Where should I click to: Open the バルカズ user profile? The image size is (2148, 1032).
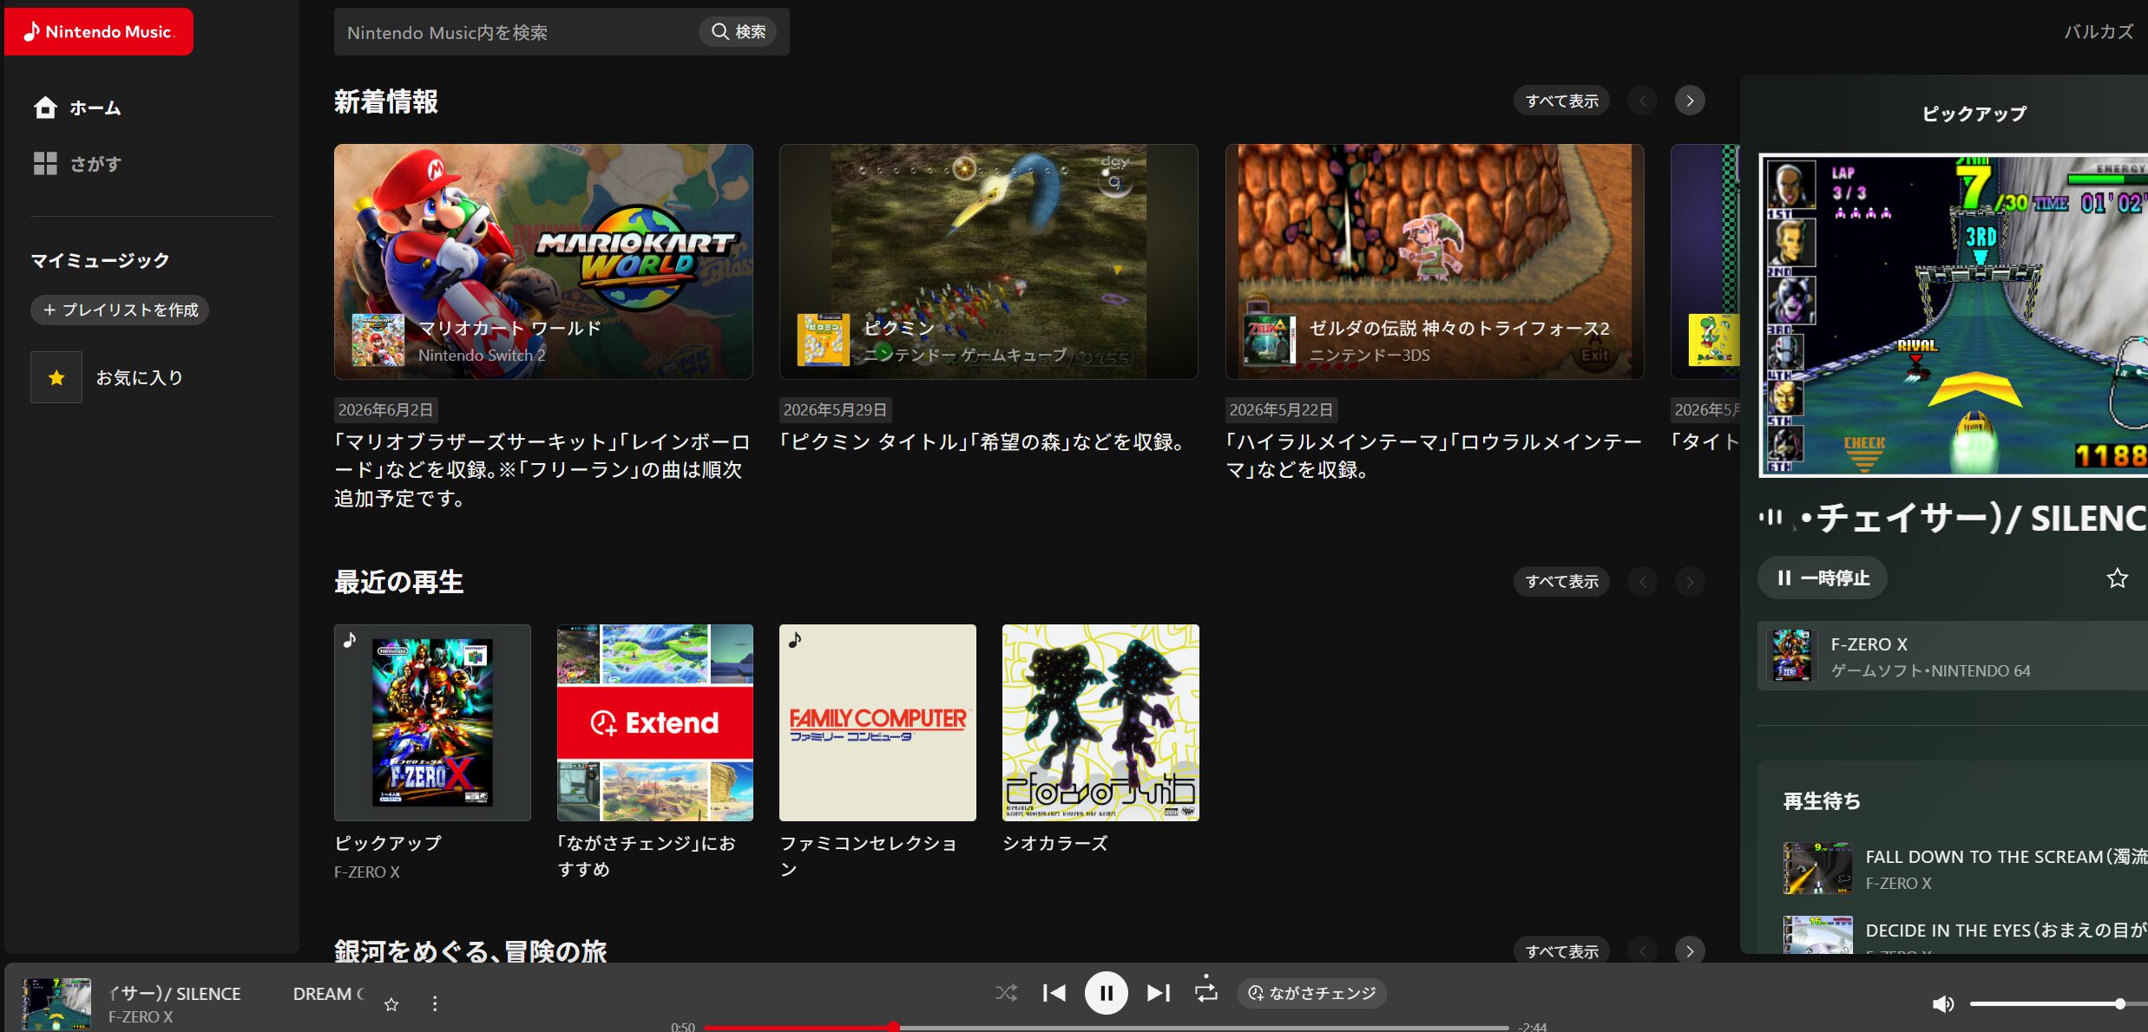tap(2099, 32)
